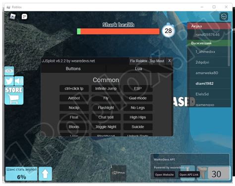
Task: Click the Fix Roblox button
Action: (138, 61)
